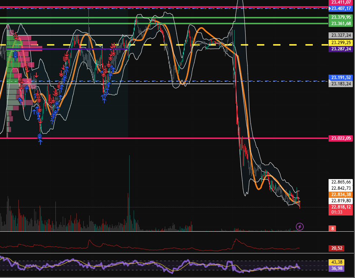Click the orange 22.834,38 price label
This screenshot has height=278, width=355.
(341, 195)
